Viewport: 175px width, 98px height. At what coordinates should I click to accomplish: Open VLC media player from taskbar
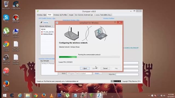pos(51,95)
